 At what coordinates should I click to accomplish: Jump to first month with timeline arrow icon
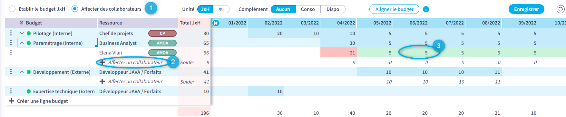[216, 23]
